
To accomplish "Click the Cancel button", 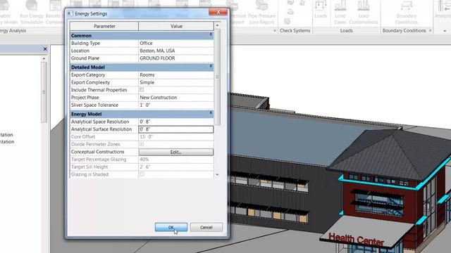I will pos(206,227).
